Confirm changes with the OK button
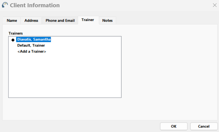Screen dimensions: 219x132 [173, 126]
